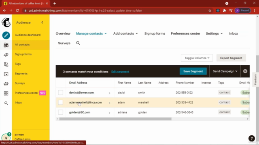Click the left rail search magnifier
The width and height of the screenshot is (259, 145).
click(6, 103)
